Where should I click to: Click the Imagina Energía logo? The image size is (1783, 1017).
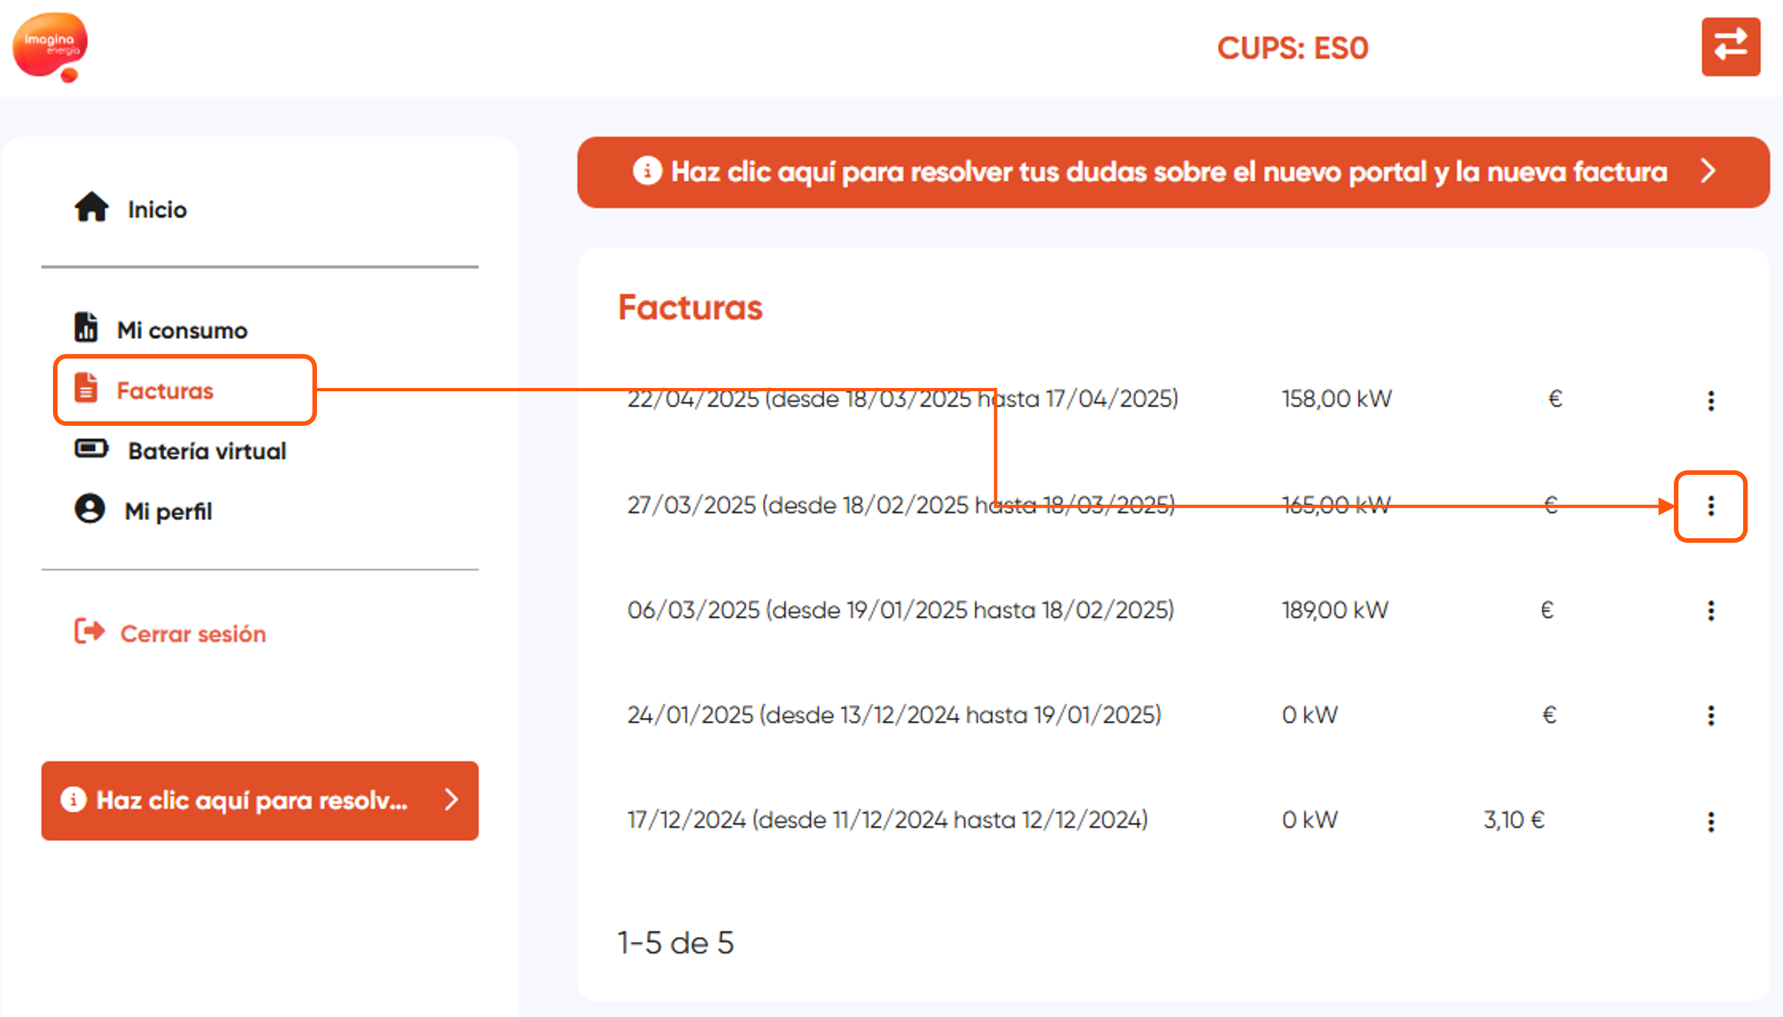click(50, 47)
